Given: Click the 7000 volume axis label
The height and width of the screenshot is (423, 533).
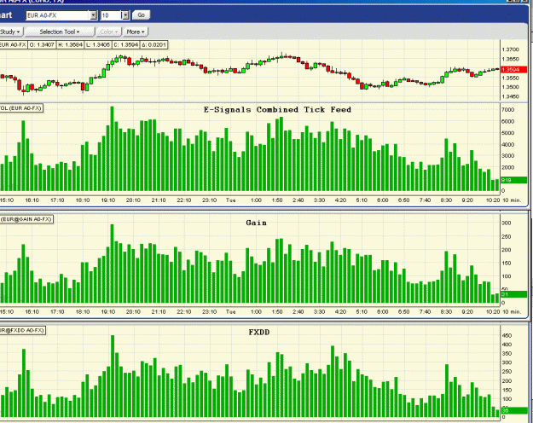Looking at the screenshot, I should tap(508, 110).
